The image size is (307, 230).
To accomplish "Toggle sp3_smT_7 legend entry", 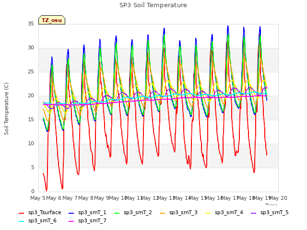I will pyautogui.click(x=87, y=220).
